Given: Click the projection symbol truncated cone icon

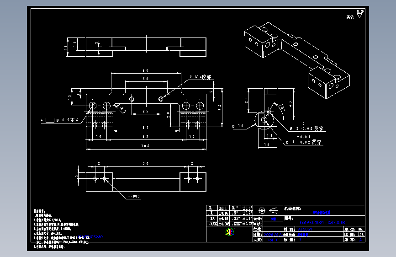Looking at the screenshot, I should tap(274, 210).
